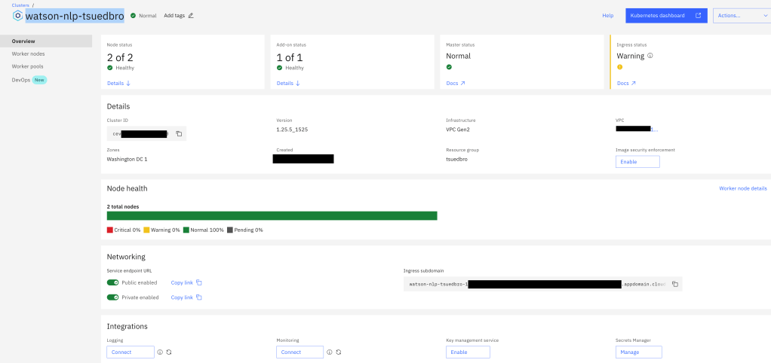Open the Actions dropdown menu
This screenshot has width=771, height=363.
(741, 15)
